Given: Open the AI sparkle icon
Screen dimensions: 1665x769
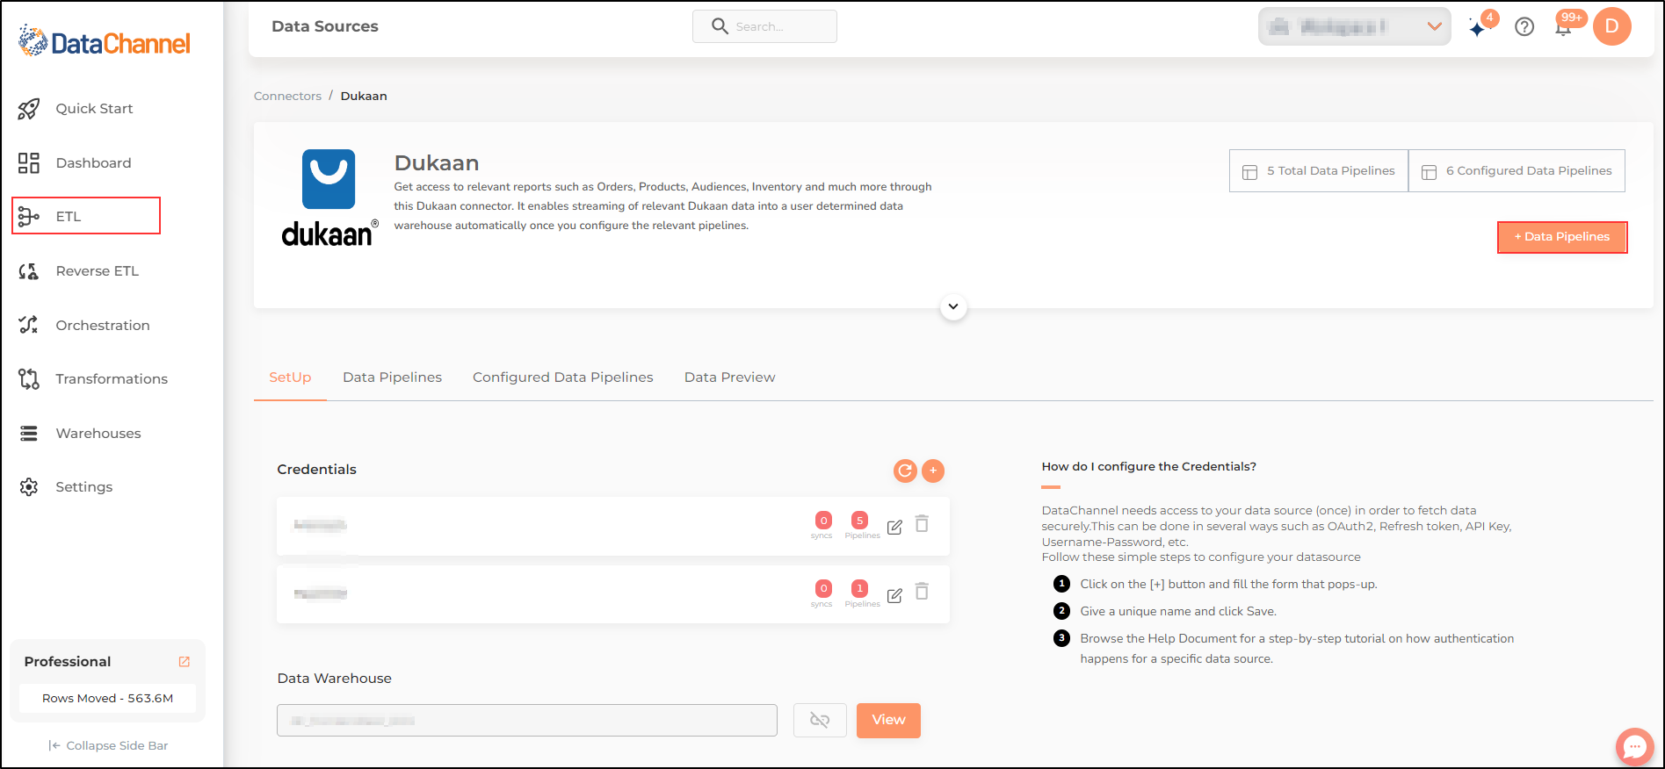Looking at the screenshot, I should 1478,28.
